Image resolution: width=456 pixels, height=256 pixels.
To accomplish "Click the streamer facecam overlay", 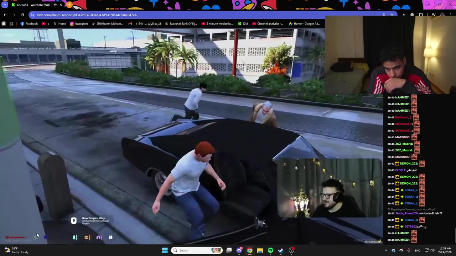I will click(330, 188).
